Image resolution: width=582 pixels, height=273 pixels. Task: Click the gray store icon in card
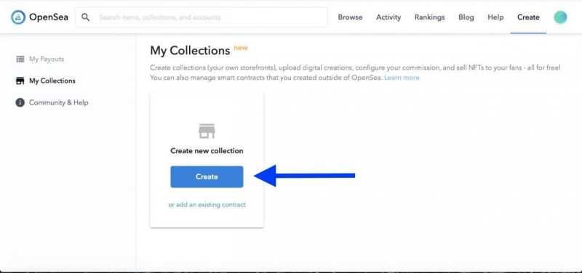207,131
